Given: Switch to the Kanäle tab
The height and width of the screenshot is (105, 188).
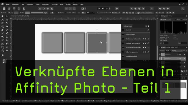Looking at the screenshot, I should tap(168, 47).
